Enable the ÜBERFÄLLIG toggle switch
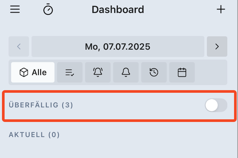 tap(216, 105)
